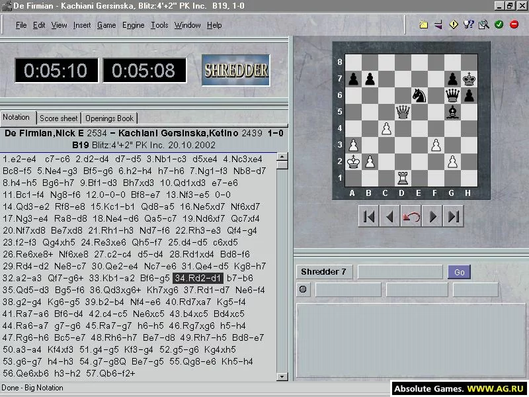Click final move 57.Qb6-f2+
The height and width of the screenshot is (397, 529).
110,373
